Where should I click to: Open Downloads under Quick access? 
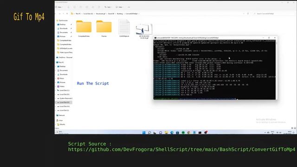point(64,28)
